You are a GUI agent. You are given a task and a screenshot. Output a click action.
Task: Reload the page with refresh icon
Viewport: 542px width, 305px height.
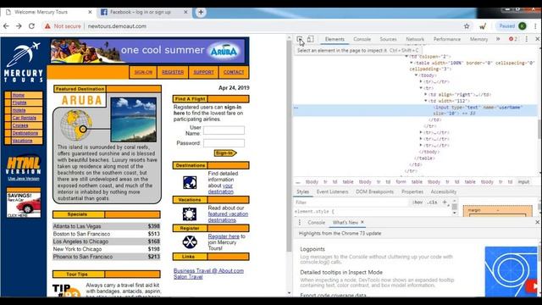pyautogui.click(x=31, y=26)
